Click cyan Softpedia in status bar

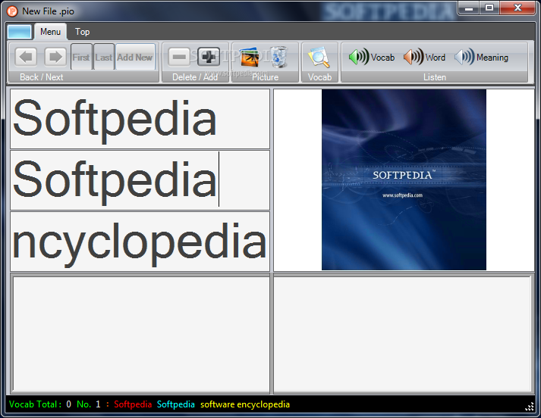pyautogui.click(x=175, y=404)
